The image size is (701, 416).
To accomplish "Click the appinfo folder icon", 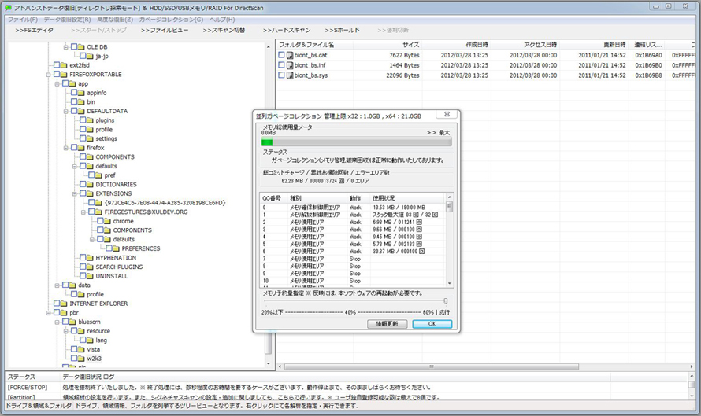I will click(81, 92).
